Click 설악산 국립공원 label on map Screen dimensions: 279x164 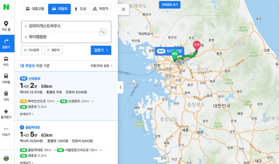coord(243,29)
